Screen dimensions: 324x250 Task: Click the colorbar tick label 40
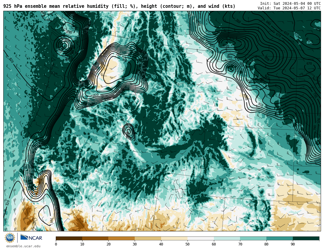161,244
